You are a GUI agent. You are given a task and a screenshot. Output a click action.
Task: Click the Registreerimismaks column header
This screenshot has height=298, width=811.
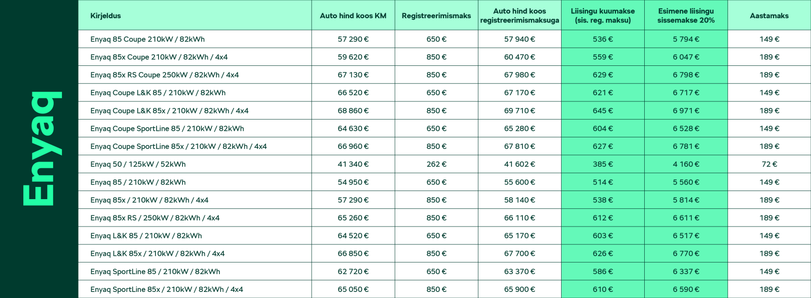coord(436,16)
